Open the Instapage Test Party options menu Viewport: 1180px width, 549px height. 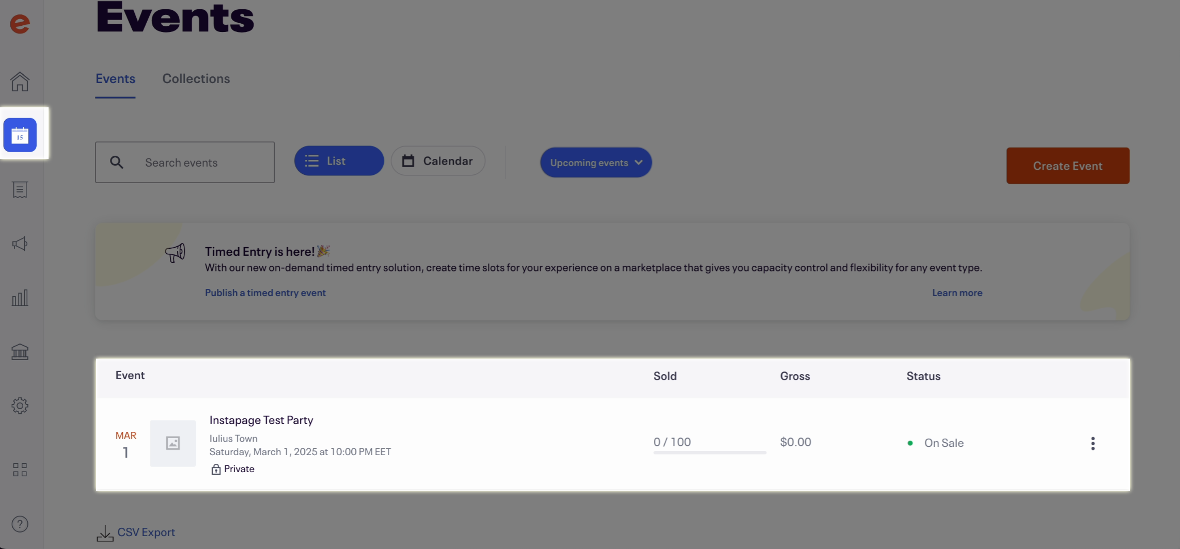click(1093, 444)
